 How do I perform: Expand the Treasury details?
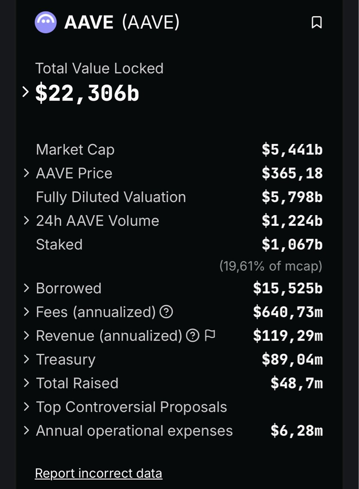(x=26, y=359)
